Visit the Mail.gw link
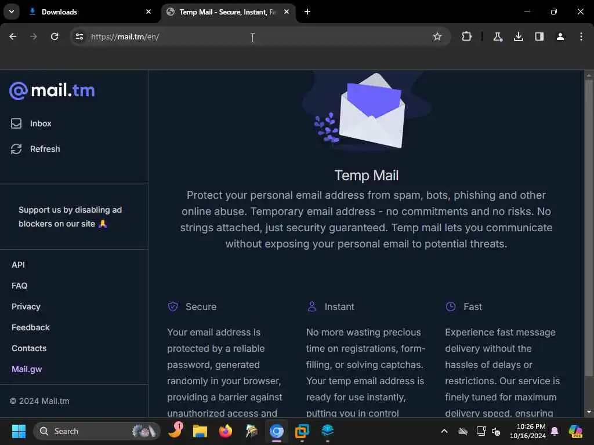This screenshot has height=445, width=594. (27, 369)
